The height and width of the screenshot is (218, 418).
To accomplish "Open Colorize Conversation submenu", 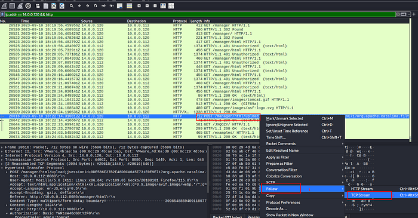I will [302, 176].
